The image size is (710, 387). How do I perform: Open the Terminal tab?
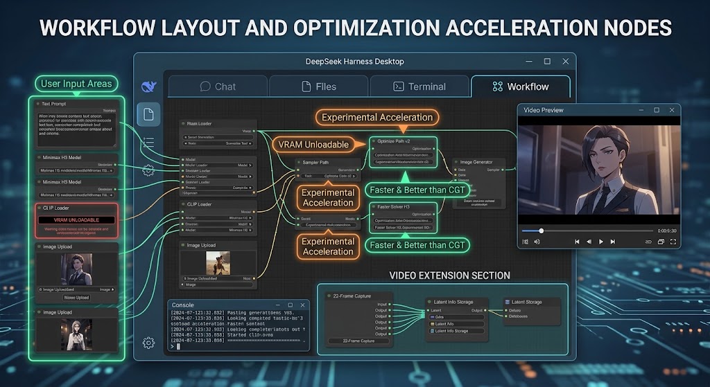[419, 87]
